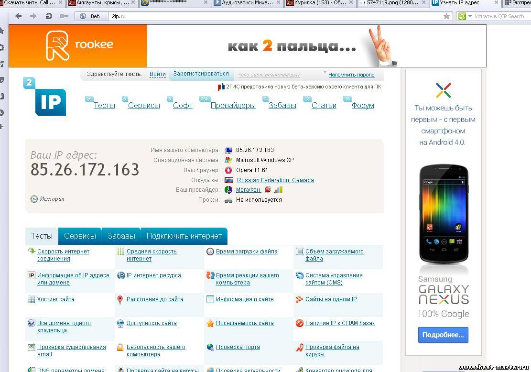Reload the page with the refresh icon
Image resolution: width=531 pixels, height=372 pixels.
48,16
